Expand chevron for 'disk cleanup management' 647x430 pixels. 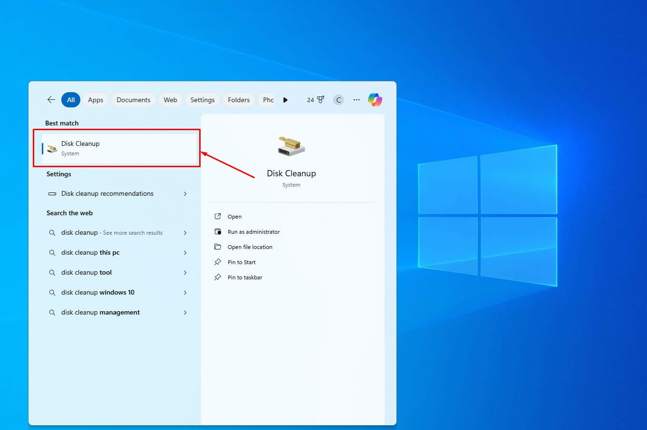(x=185, y=312)
